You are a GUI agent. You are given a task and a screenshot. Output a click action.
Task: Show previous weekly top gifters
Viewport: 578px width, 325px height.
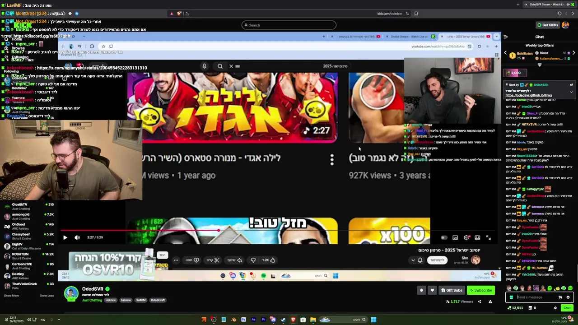(x=505, y=53)
